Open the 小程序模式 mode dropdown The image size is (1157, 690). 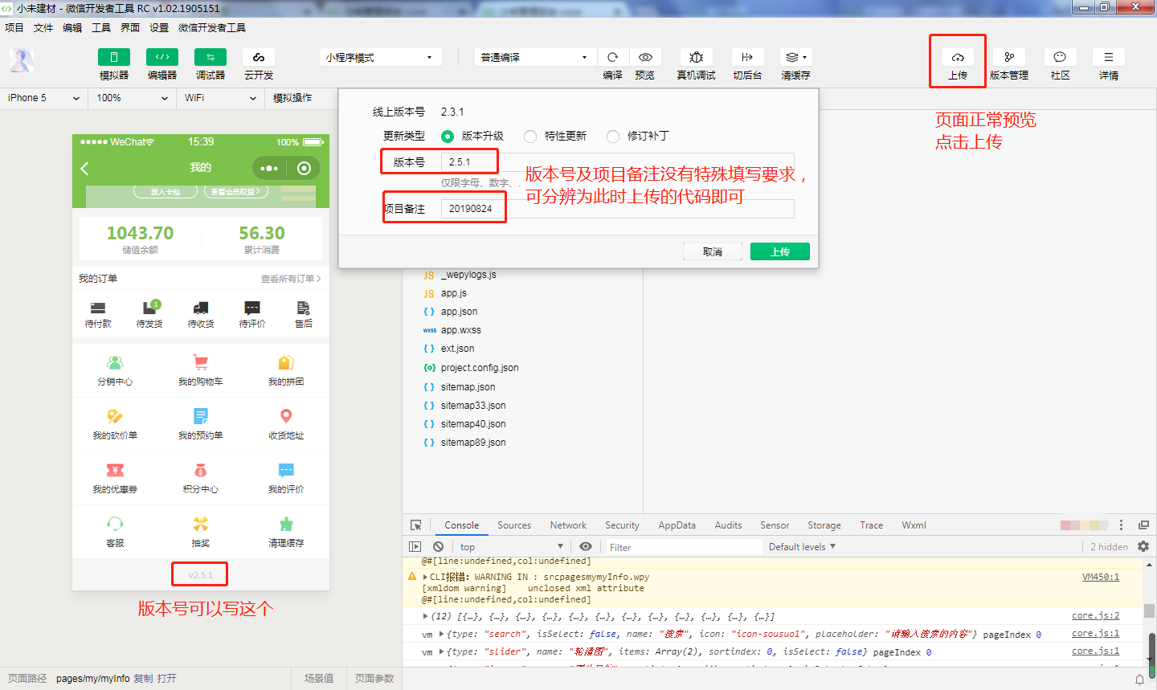point(380,57)
